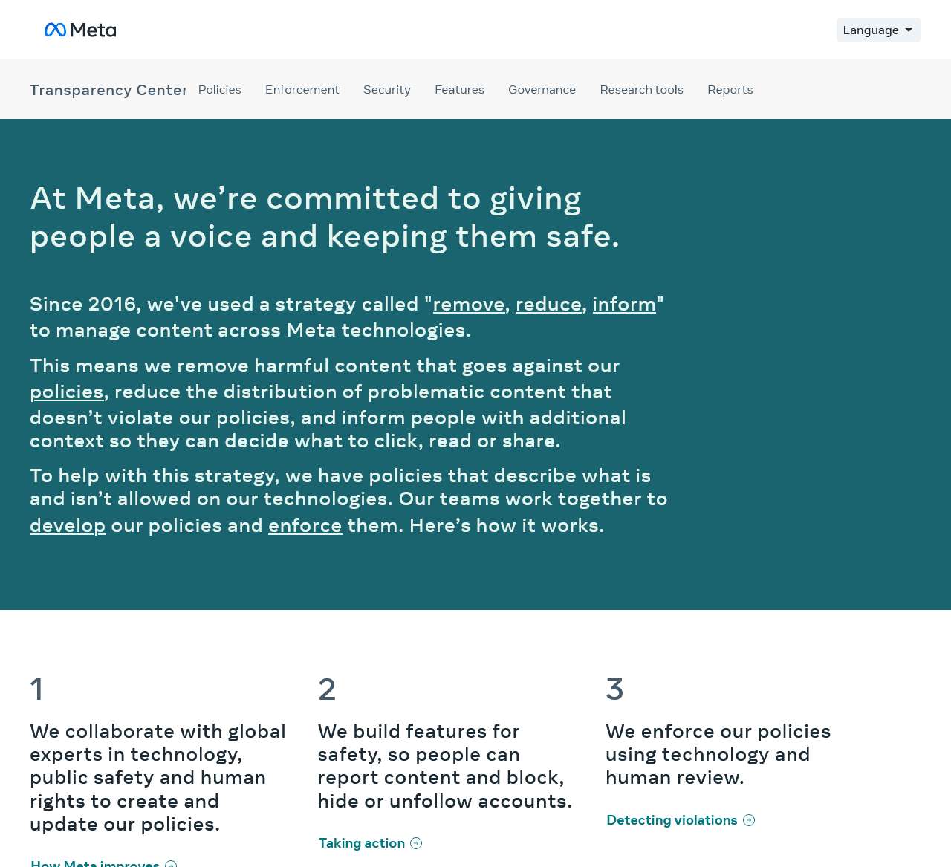Open the Detecting violations link
Image resolution: width=951 pixels, height=867 pixels.
click(672, 820)
